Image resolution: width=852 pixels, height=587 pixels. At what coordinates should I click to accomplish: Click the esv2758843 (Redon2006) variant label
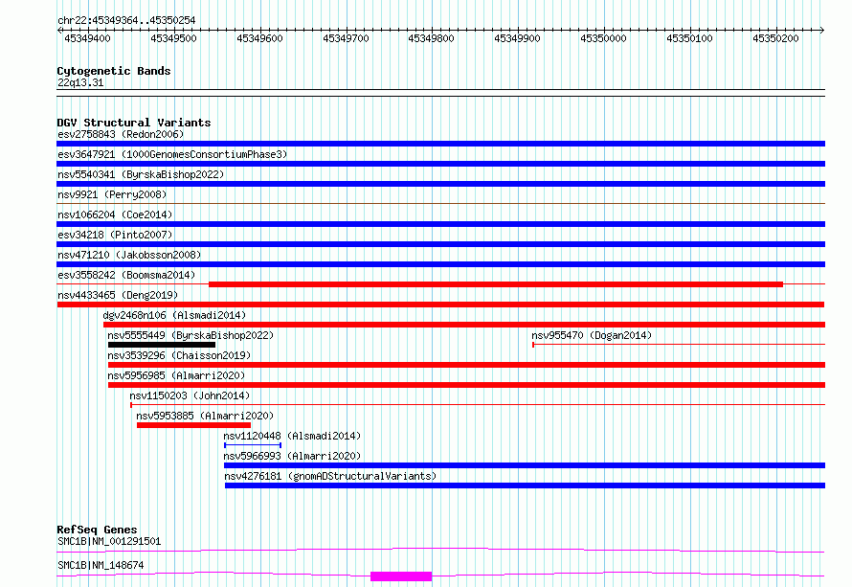pos(121,134)
